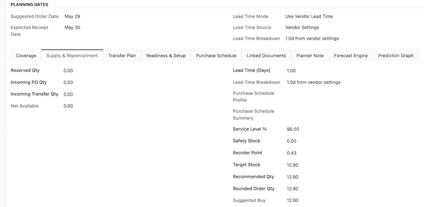Switch to the Transfer Plan tab

point(122,56)
